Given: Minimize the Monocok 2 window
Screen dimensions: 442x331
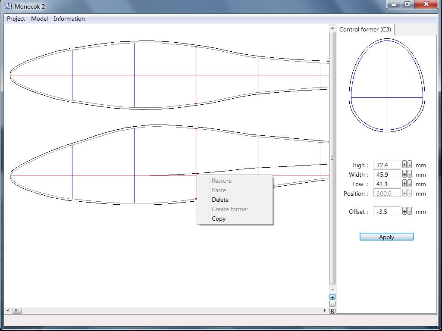Looking at the screenshot, I should tap(394, 4).
